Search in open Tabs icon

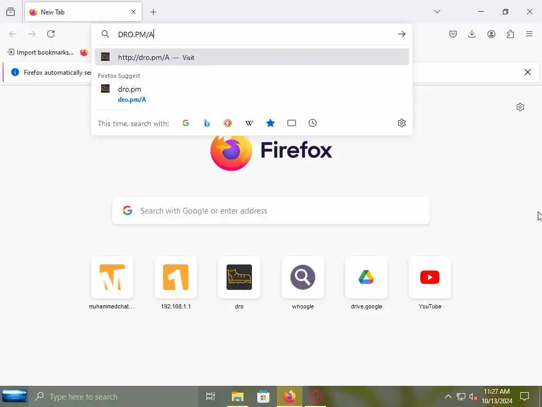tap(292, 123)
